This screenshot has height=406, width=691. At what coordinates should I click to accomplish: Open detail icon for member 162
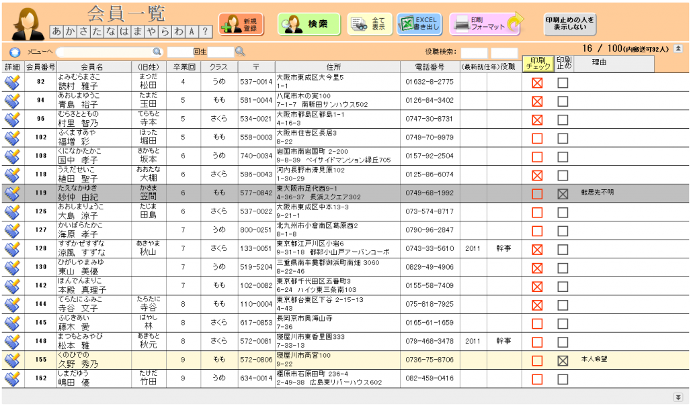[12, 378]
